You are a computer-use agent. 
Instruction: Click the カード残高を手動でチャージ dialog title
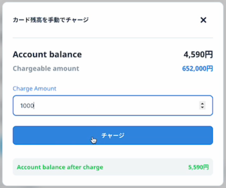[51, 20]
